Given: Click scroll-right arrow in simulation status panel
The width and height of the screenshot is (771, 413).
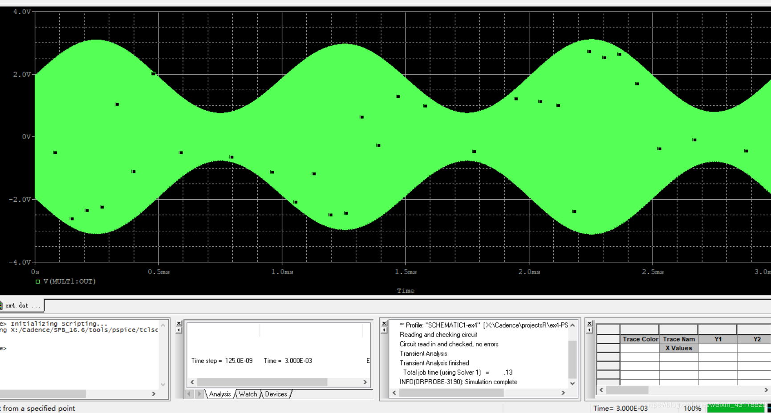Looking at the screenshot, I should pos(365,382).
